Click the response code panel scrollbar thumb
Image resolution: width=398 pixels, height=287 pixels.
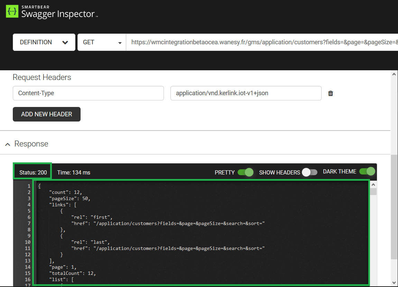tap(373, 192)
